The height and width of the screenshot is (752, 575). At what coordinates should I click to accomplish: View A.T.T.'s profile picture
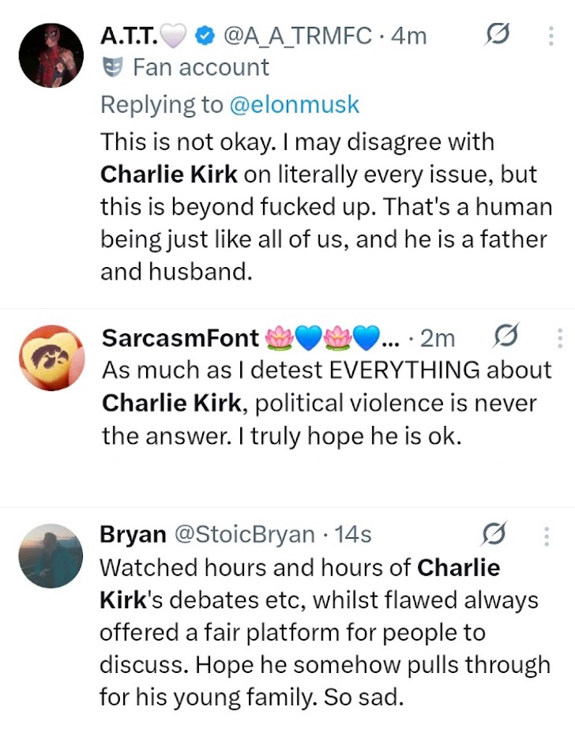click(51, 55)
